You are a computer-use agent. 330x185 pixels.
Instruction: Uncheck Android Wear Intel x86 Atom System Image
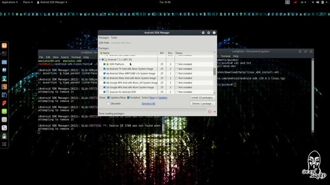[x=104, y=78]
